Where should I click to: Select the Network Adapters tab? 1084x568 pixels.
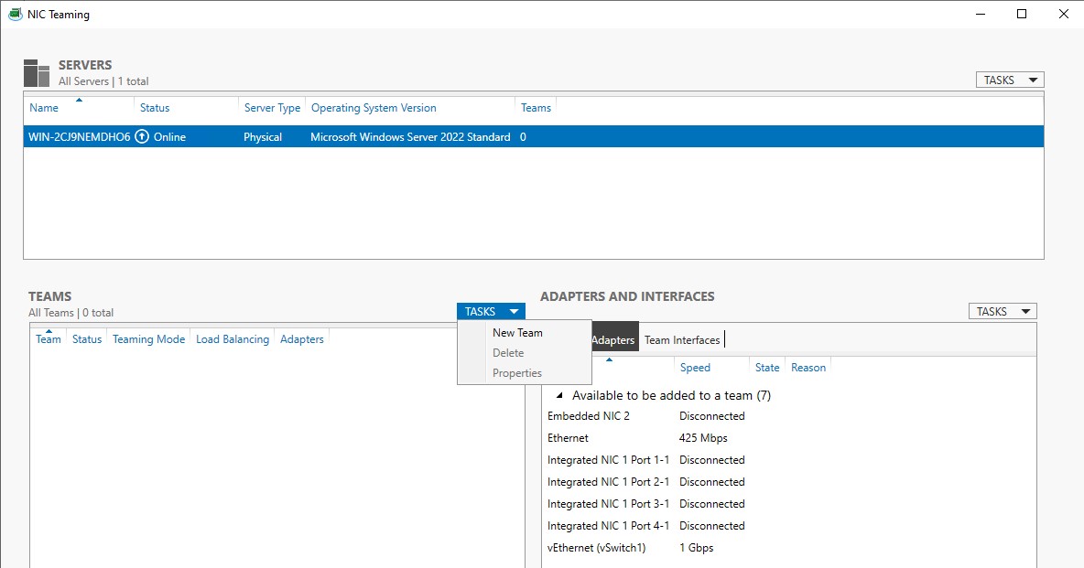[612, 338]
